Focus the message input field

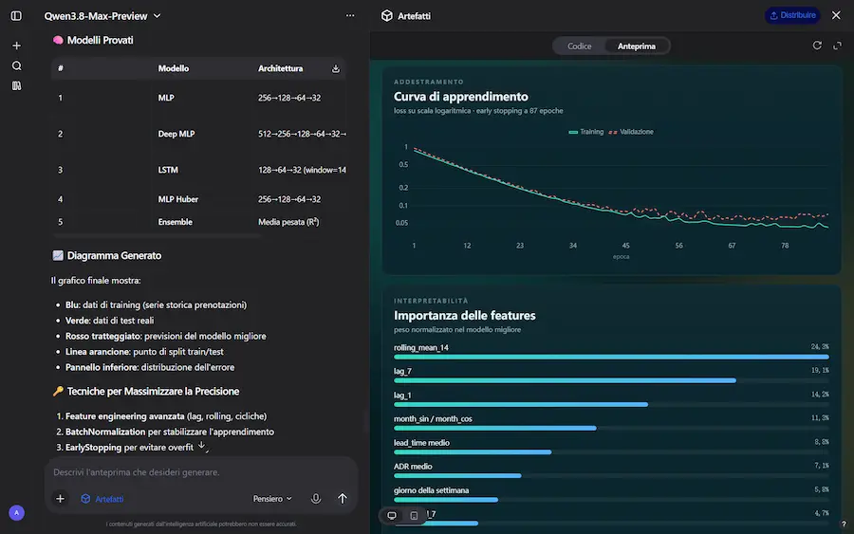(x=201, y=472)
